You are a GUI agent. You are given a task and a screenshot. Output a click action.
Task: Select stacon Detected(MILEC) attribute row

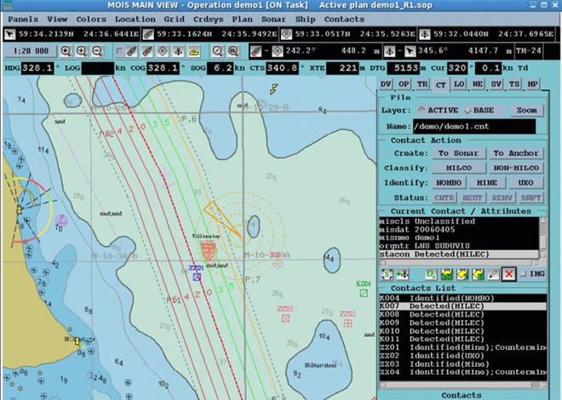[459, 254]
